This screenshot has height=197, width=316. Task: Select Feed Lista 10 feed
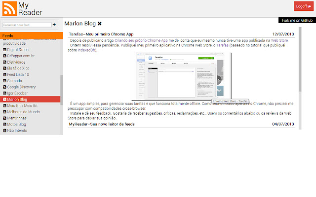pyautogui.click(x=18, y=74)
